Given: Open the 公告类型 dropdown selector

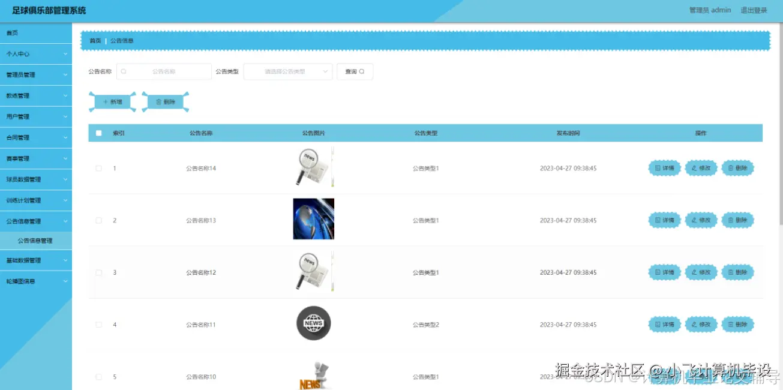Looking at the screenshot, I should tap(288, 71).
